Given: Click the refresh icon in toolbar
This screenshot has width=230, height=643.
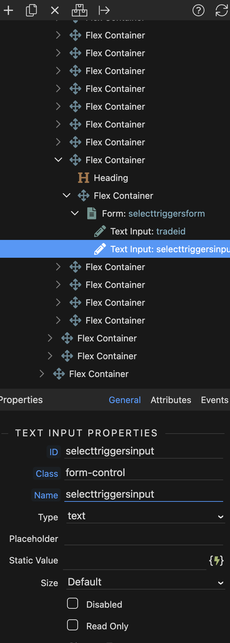Looking at the screenshot, I should click(221, 11).
